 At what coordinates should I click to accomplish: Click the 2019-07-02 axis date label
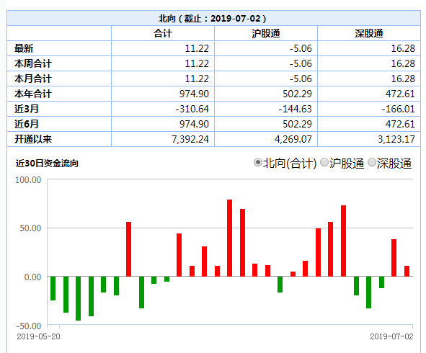[391, 336]
